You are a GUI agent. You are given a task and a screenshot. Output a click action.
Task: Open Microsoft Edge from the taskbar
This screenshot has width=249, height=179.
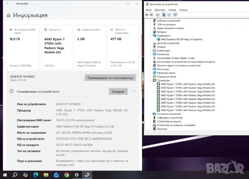coord(36,175)
